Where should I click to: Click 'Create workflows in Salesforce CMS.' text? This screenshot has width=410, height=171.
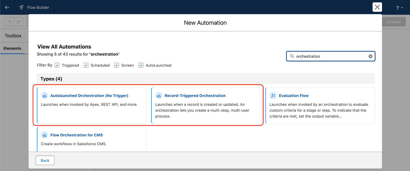74,144
